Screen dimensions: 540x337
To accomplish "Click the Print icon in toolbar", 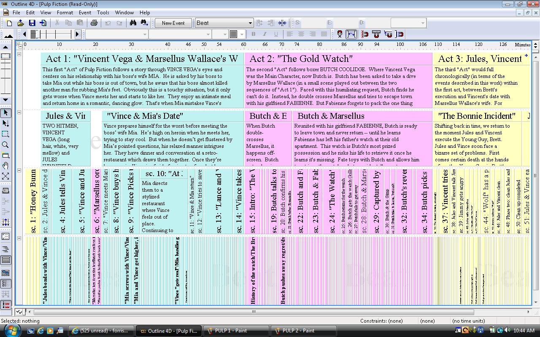I will (x=94, y=23).
